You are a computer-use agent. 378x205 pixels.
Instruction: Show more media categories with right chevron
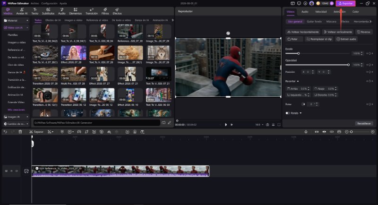point(172,20)
